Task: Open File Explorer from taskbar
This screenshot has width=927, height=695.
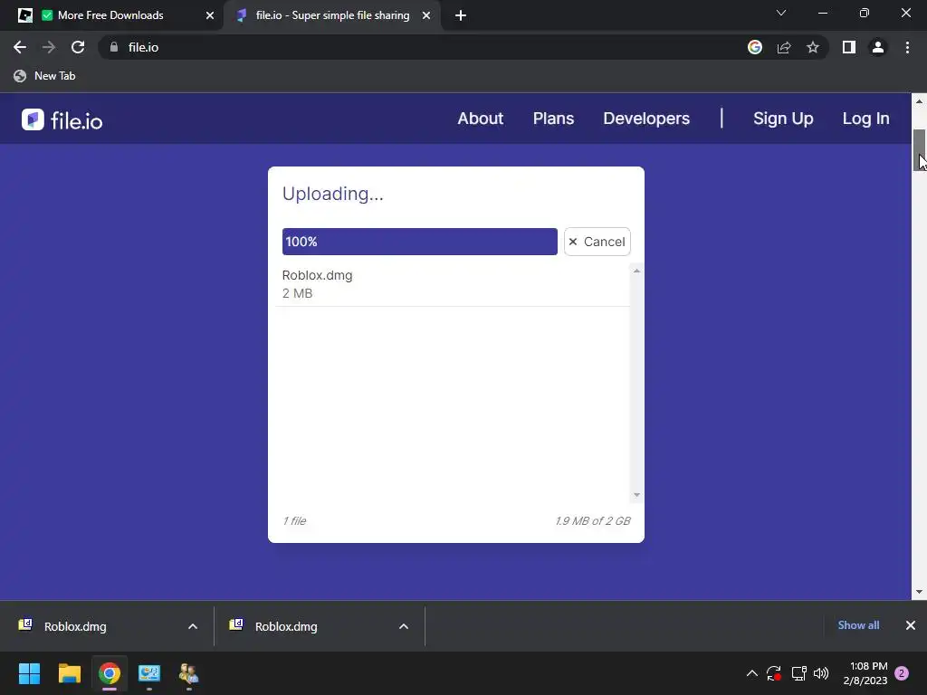Action: 69,673
